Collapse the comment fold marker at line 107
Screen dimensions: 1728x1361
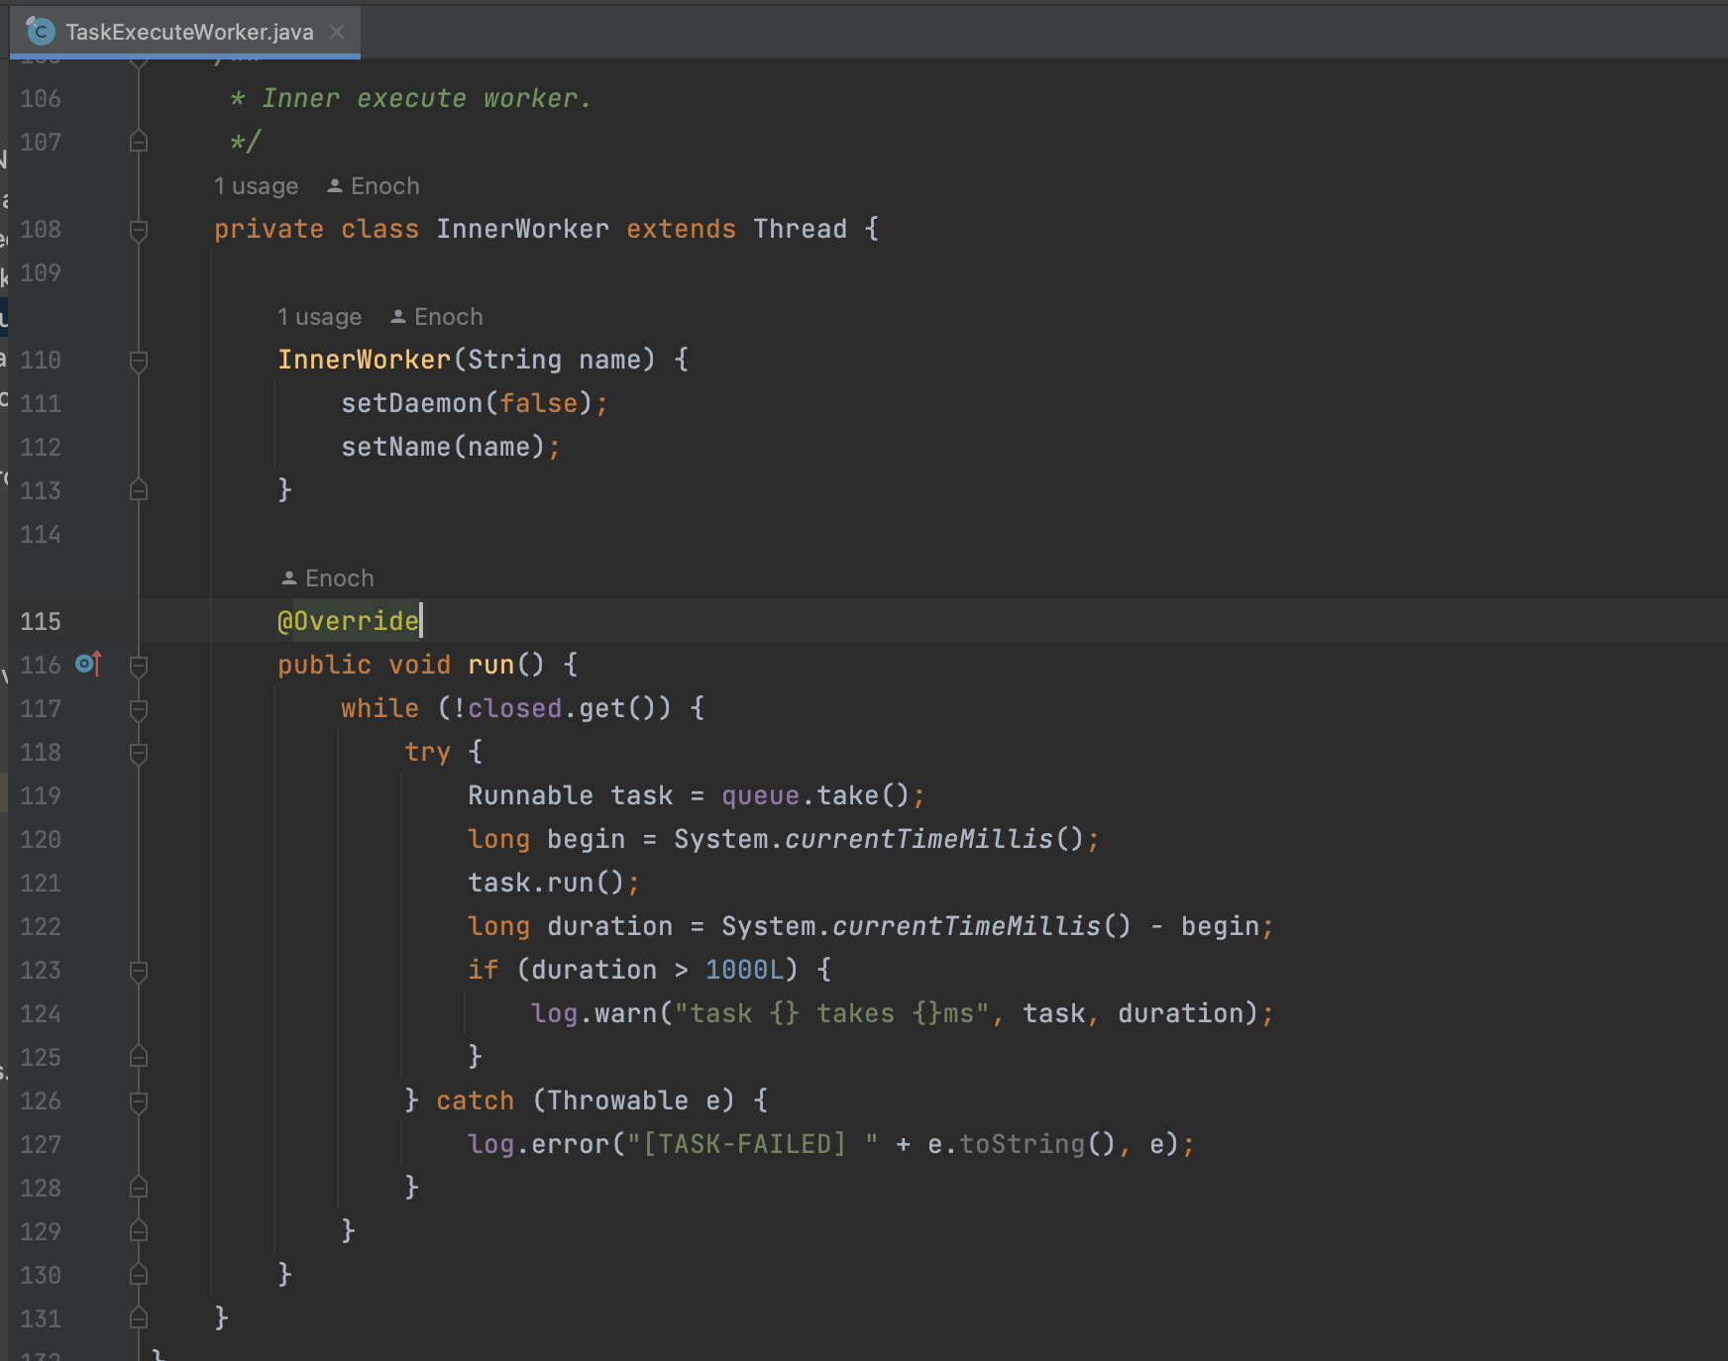coord(139,142)
